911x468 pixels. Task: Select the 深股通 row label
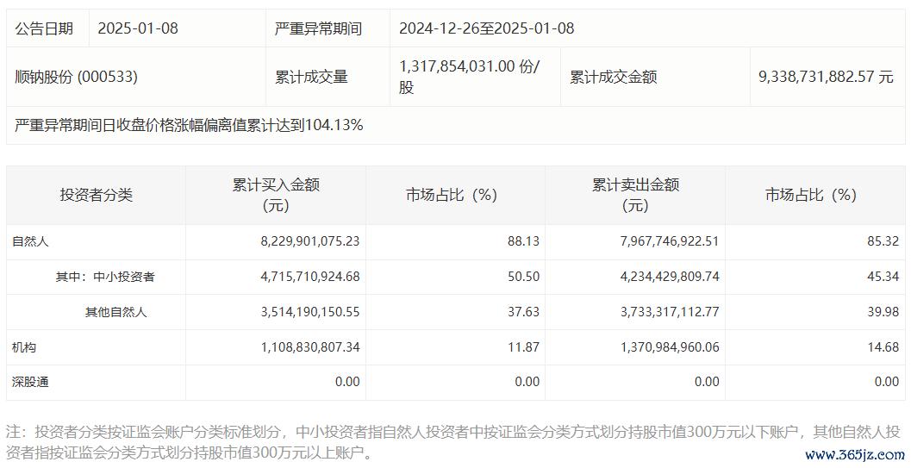(x=30, y=382)
